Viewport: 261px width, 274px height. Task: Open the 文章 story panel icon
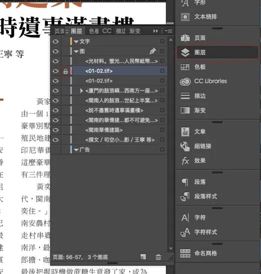pos(185,132)
